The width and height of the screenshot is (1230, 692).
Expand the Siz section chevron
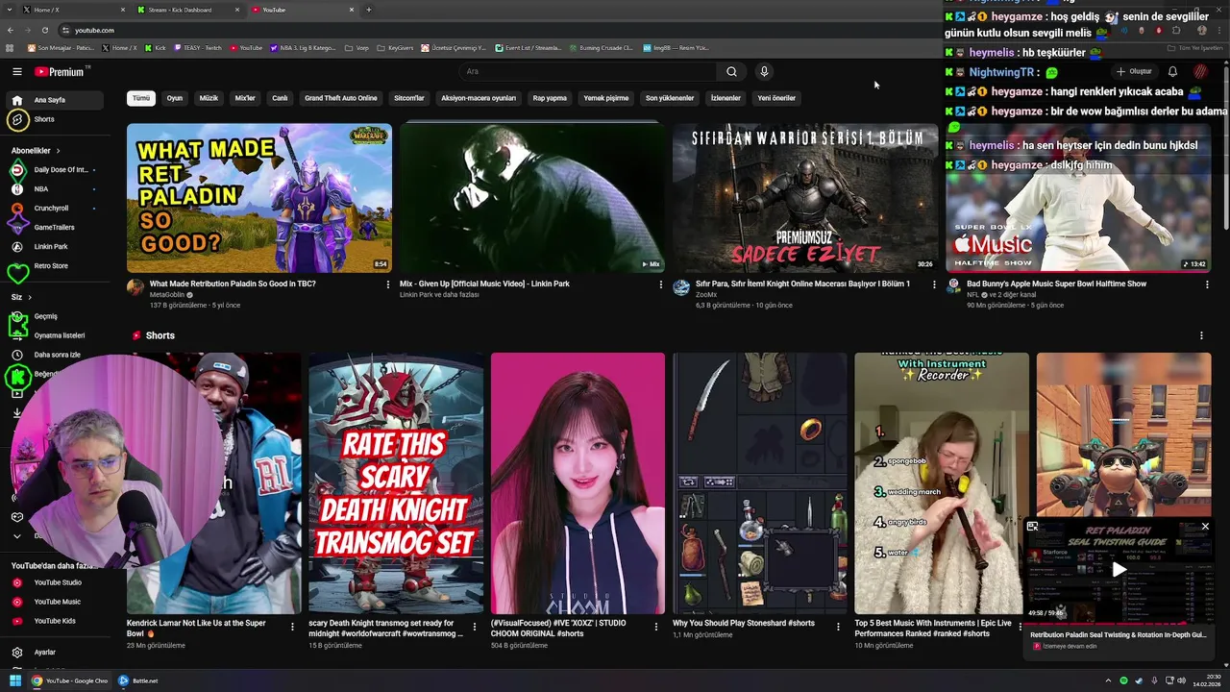pos(30,297)
